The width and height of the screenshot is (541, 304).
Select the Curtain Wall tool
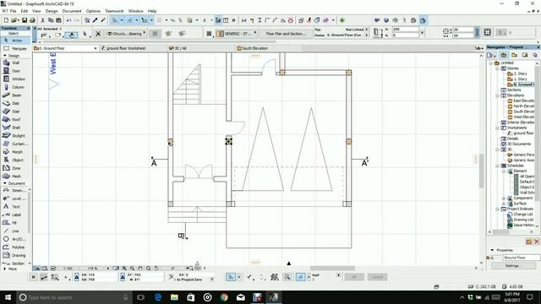coord(15,144)
